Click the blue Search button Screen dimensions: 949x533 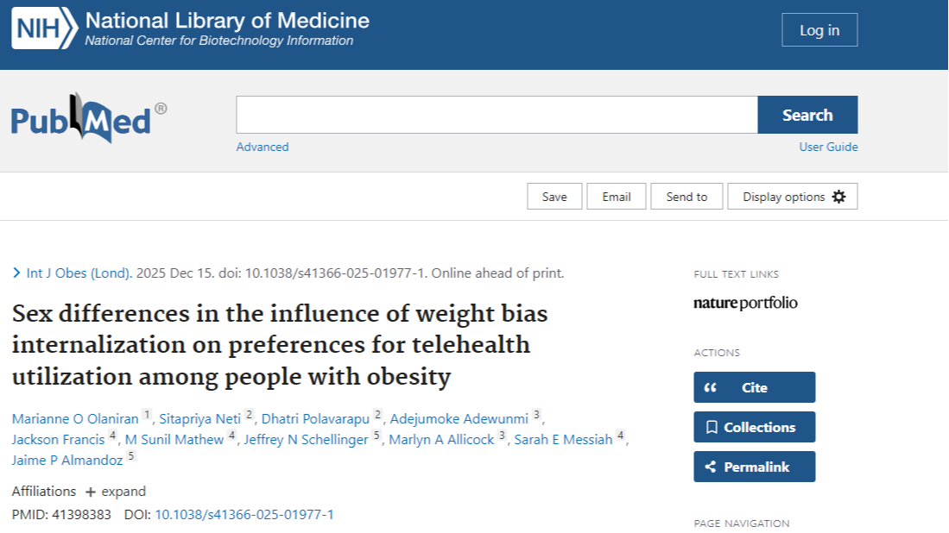point(807,115)
